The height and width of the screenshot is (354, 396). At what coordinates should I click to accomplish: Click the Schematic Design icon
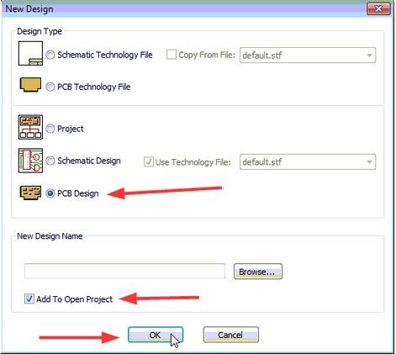point(30,161)
